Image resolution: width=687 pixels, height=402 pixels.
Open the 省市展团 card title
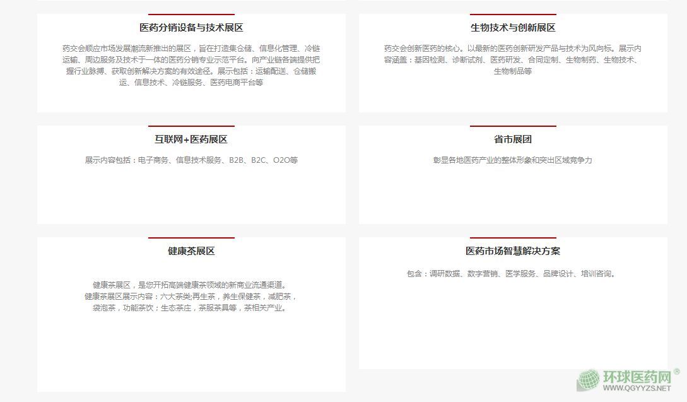tap(513, 139)
